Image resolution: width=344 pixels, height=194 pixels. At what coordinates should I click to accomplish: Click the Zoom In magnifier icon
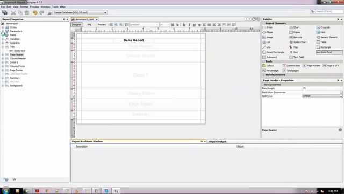click(x=116, y=25)
